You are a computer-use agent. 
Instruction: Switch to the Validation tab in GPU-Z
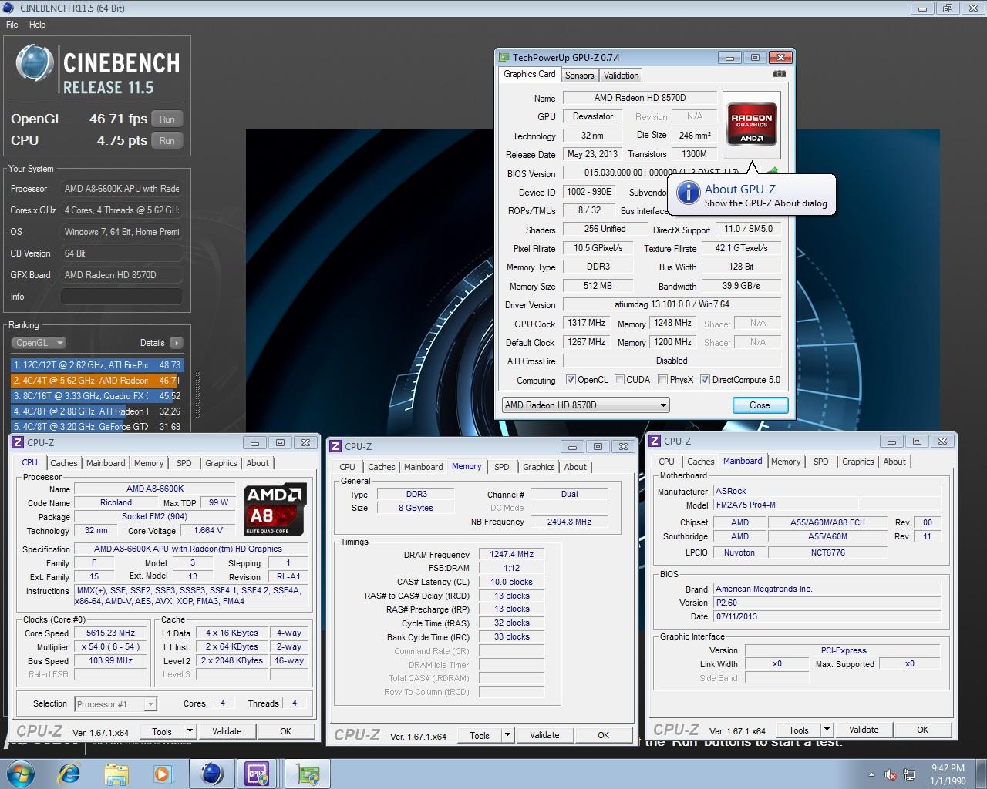point(621,76)
